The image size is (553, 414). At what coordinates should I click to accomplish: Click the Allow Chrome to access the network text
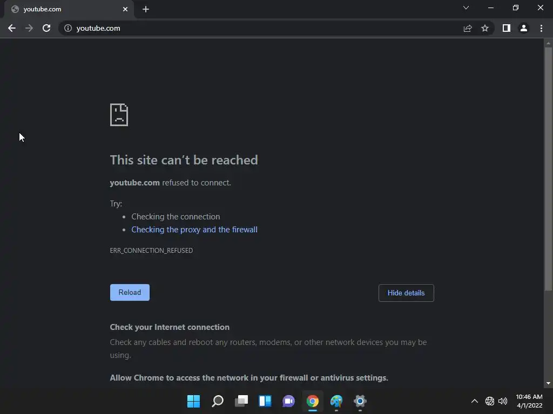(x=249, y=378)
